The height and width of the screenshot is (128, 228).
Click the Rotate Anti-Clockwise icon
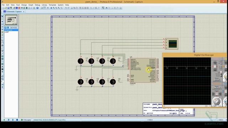click(x=2, y=79)
